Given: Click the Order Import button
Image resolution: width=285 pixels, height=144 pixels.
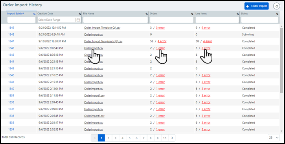Looking at the screenshot, I should (x=256, y=6).
